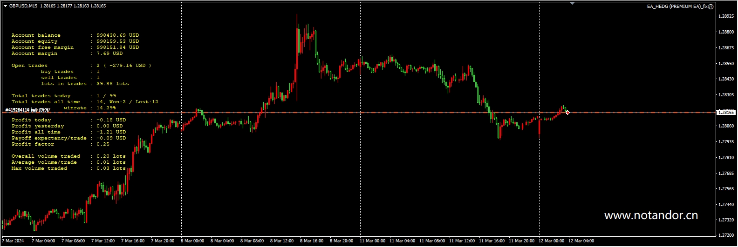Screen dimensions: 738x247
Task: Click the Open trades value -279.16 USD
Action: pyautogui.click(x=127, y=66)
